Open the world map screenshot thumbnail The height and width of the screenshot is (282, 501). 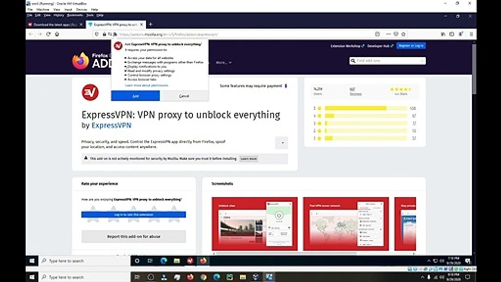pos(346,224)
